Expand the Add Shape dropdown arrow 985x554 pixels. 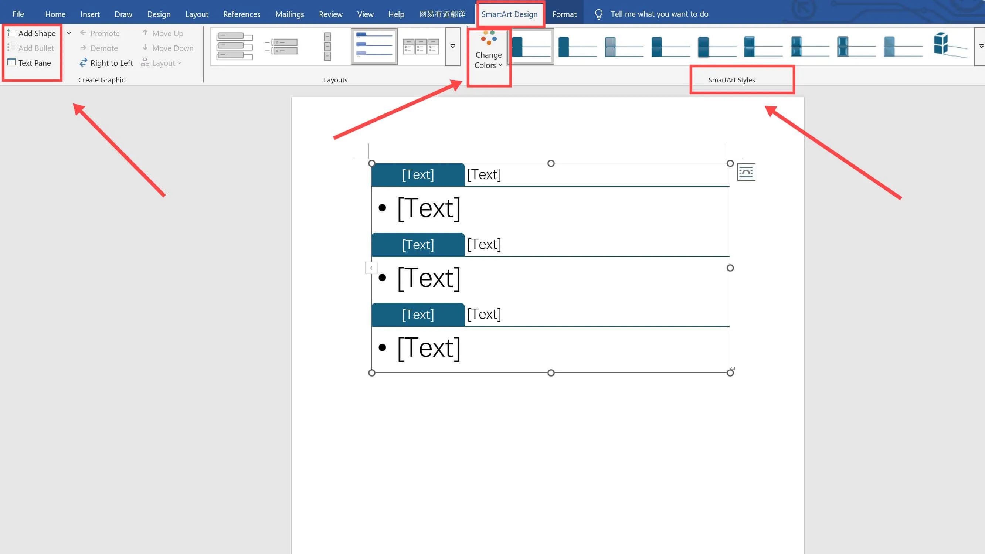tap(69, 33)
